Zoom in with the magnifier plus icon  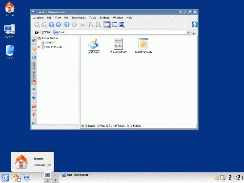(x=91, y=25)
